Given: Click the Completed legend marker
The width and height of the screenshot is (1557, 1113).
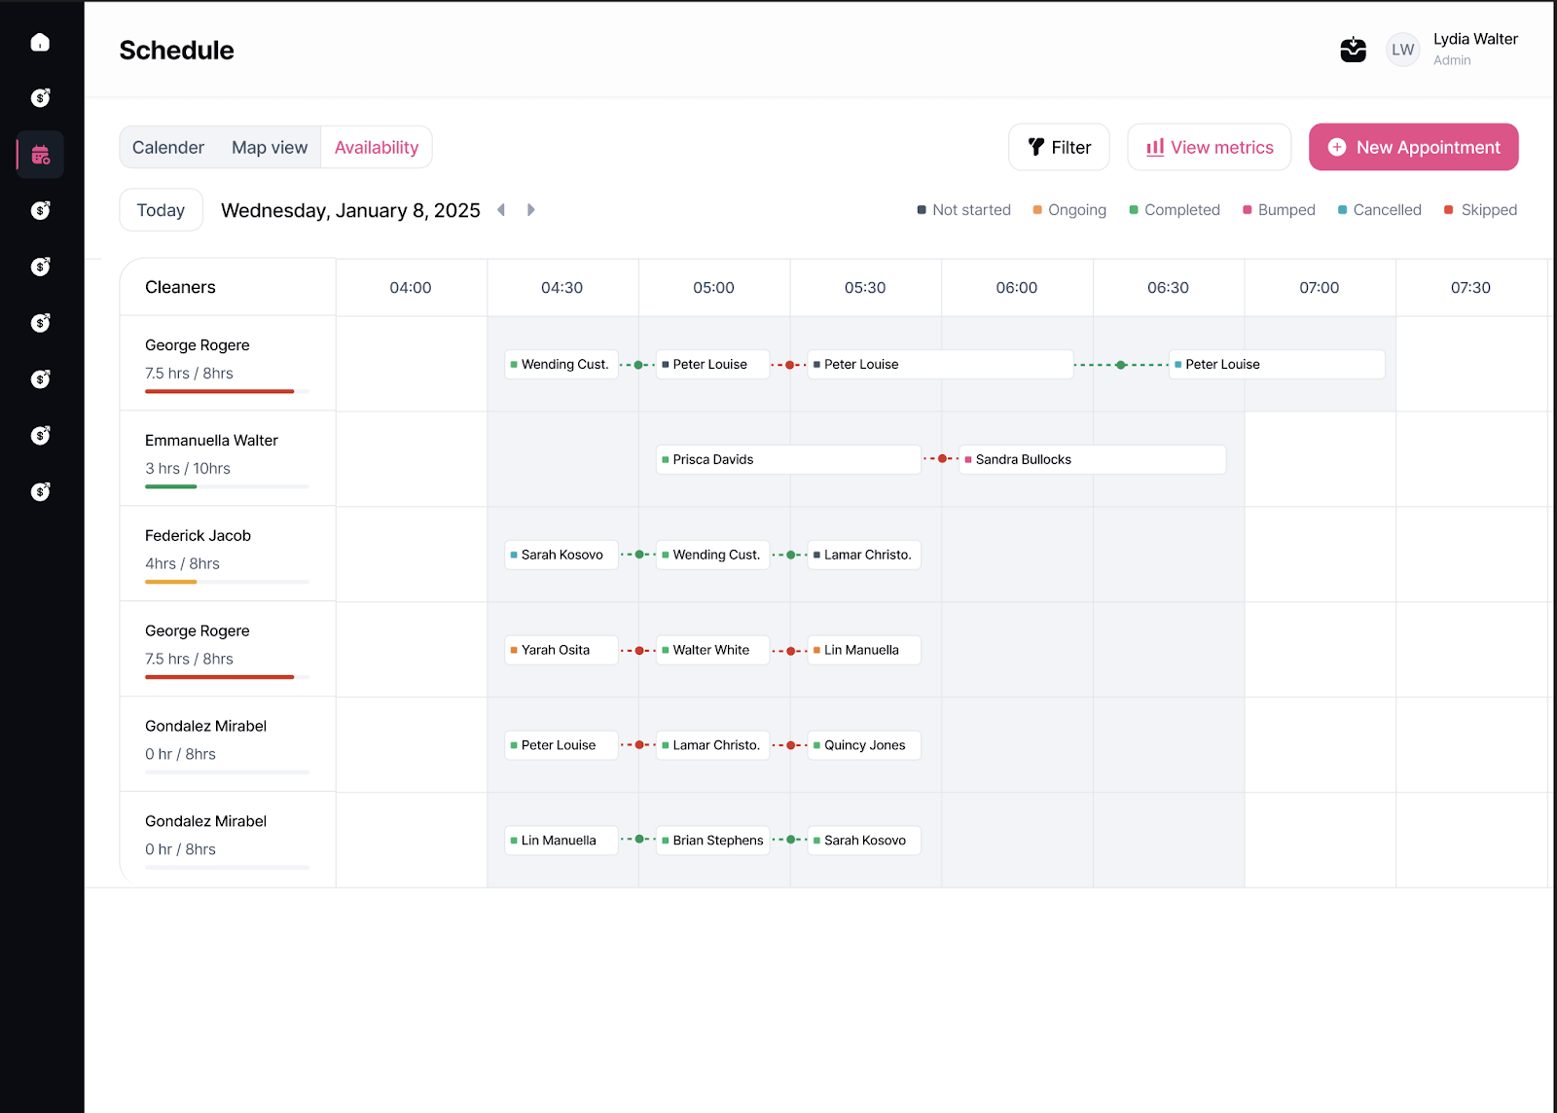Looking at the screenshot, I should pyautogui.click(x=1134, y=210).
